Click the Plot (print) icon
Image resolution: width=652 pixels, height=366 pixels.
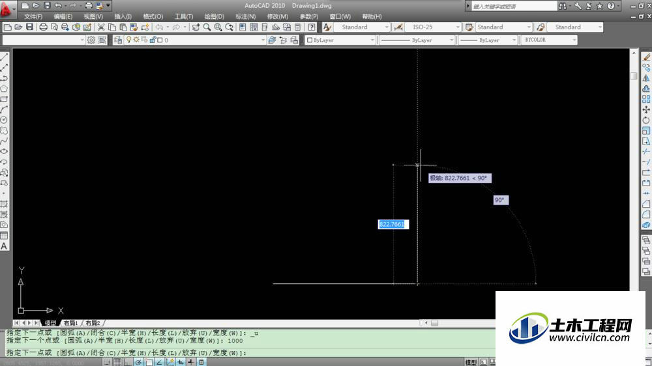click(x=43, y=27)
